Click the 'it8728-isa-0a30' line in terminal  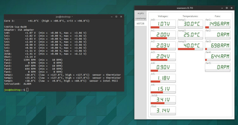click(x=15, y=27)
